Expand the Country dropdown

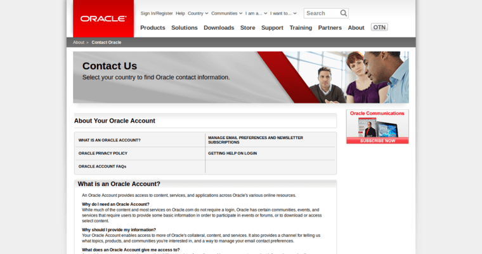(198, 13)
